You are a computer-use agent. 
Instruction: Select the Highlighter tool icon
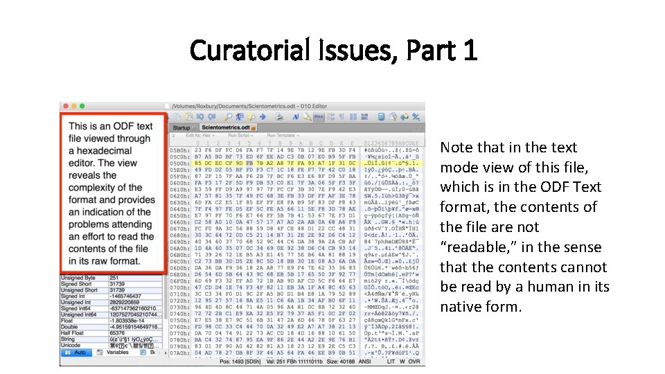(x=307, y=116)
